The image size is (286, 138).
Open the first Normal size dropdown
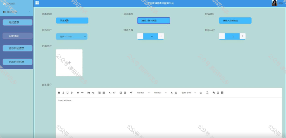click(x=143, y=93)
